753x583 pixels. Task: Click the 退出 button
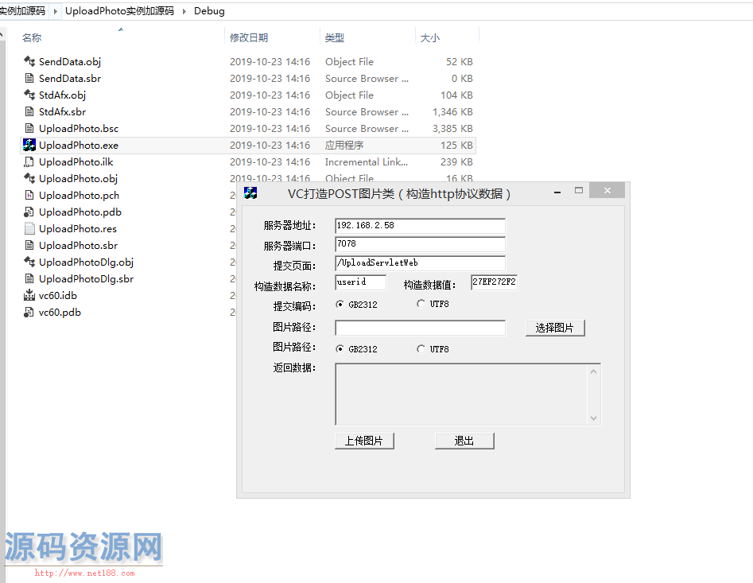464,441
